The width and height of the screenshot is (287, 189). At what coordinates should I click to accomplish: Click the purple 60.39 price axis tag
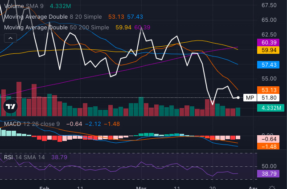point(270,42)
